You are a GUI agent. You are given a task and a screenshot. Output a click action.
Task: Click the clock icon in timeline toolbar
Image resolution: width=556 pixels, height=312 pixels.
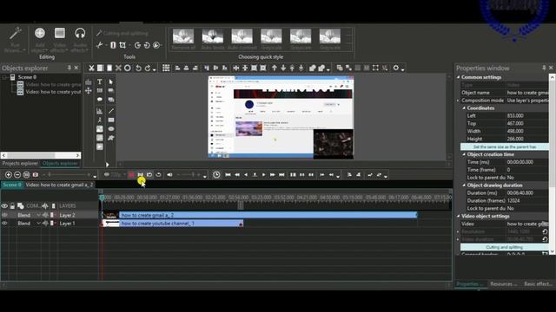[216, 175]
